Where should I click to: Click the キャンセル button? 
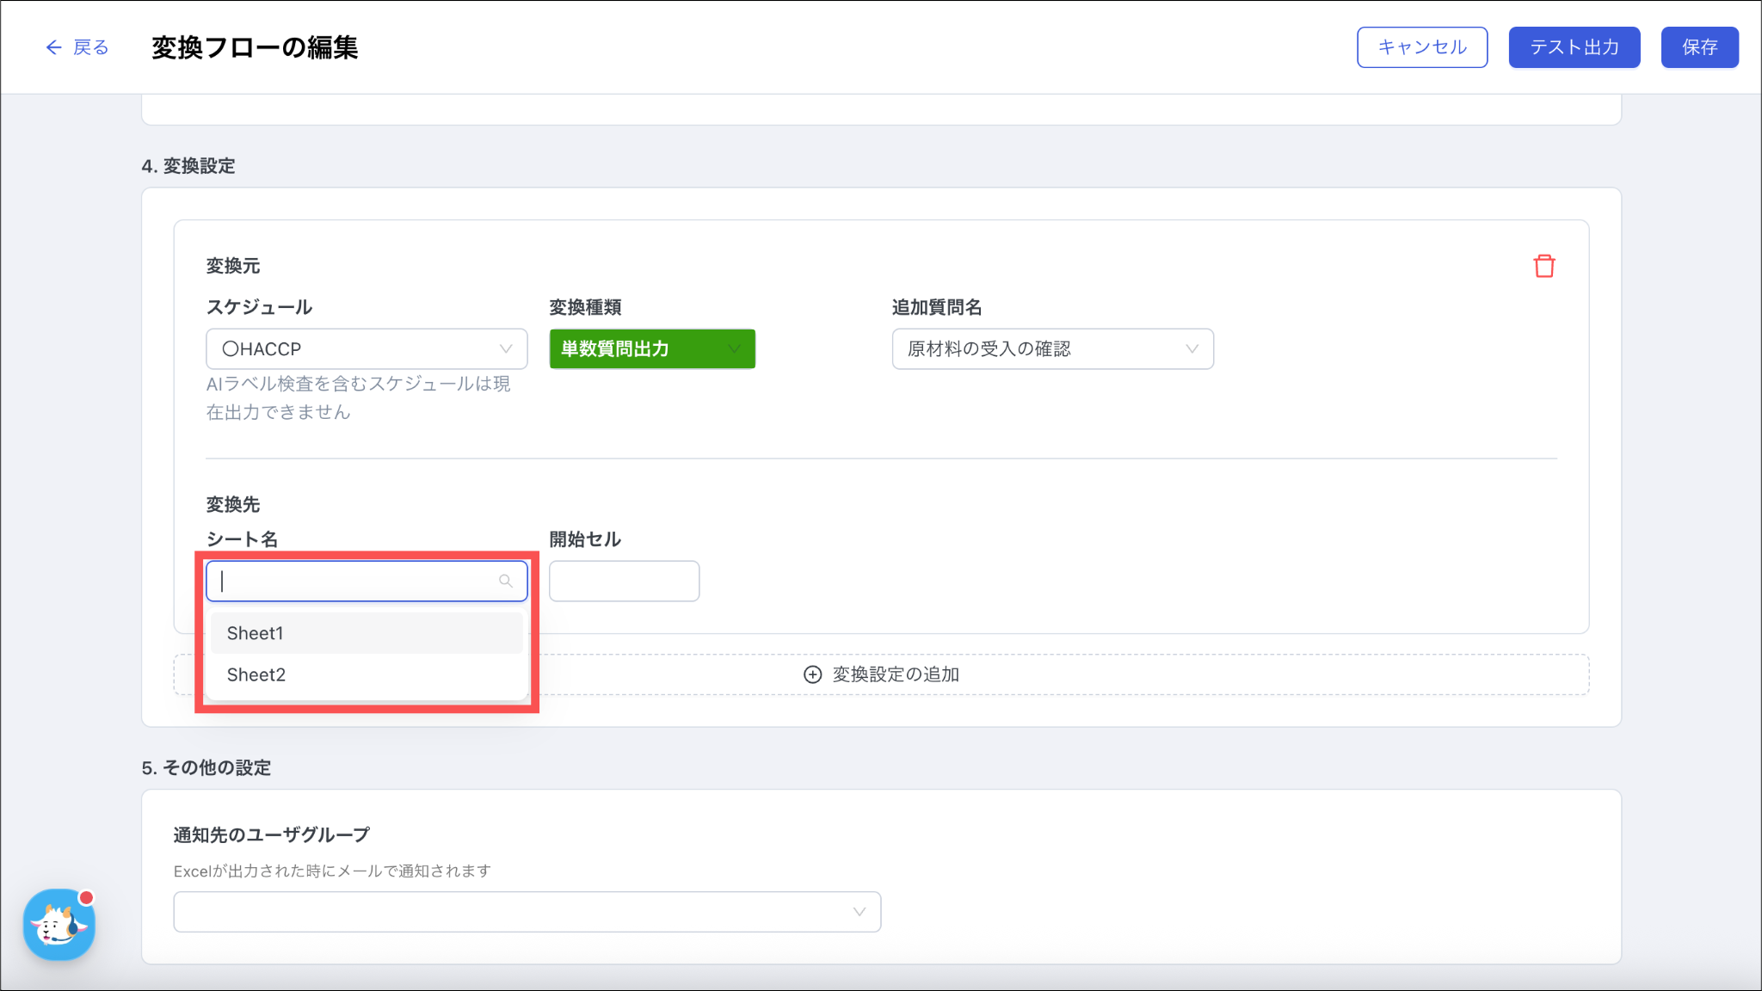pos(1421,47)
